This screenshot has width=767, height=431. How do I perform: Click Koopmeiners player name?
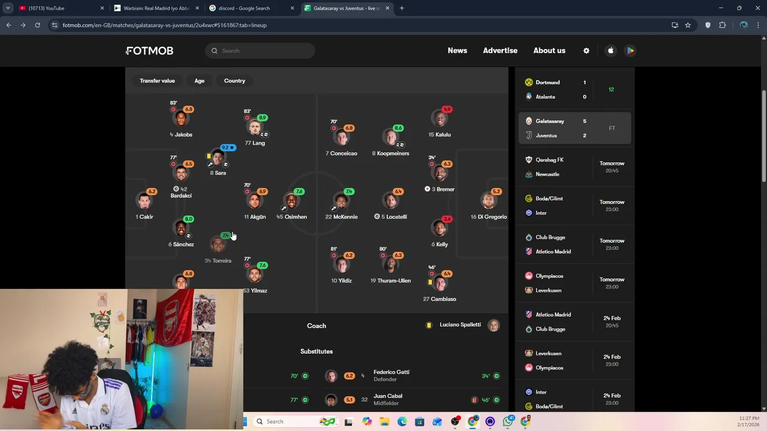(x=391, y=153)
